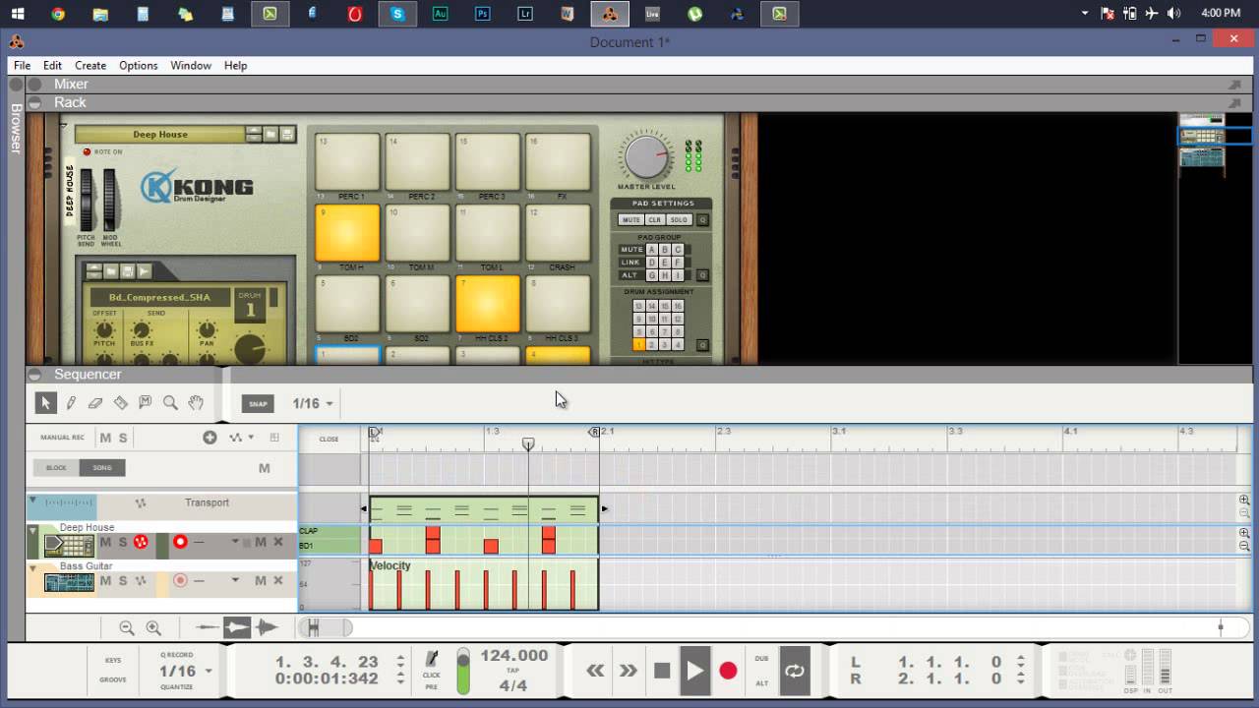Viewport: 1259px width, 708px height.
Task: Open the Window menu
Action: click(191, 65)
